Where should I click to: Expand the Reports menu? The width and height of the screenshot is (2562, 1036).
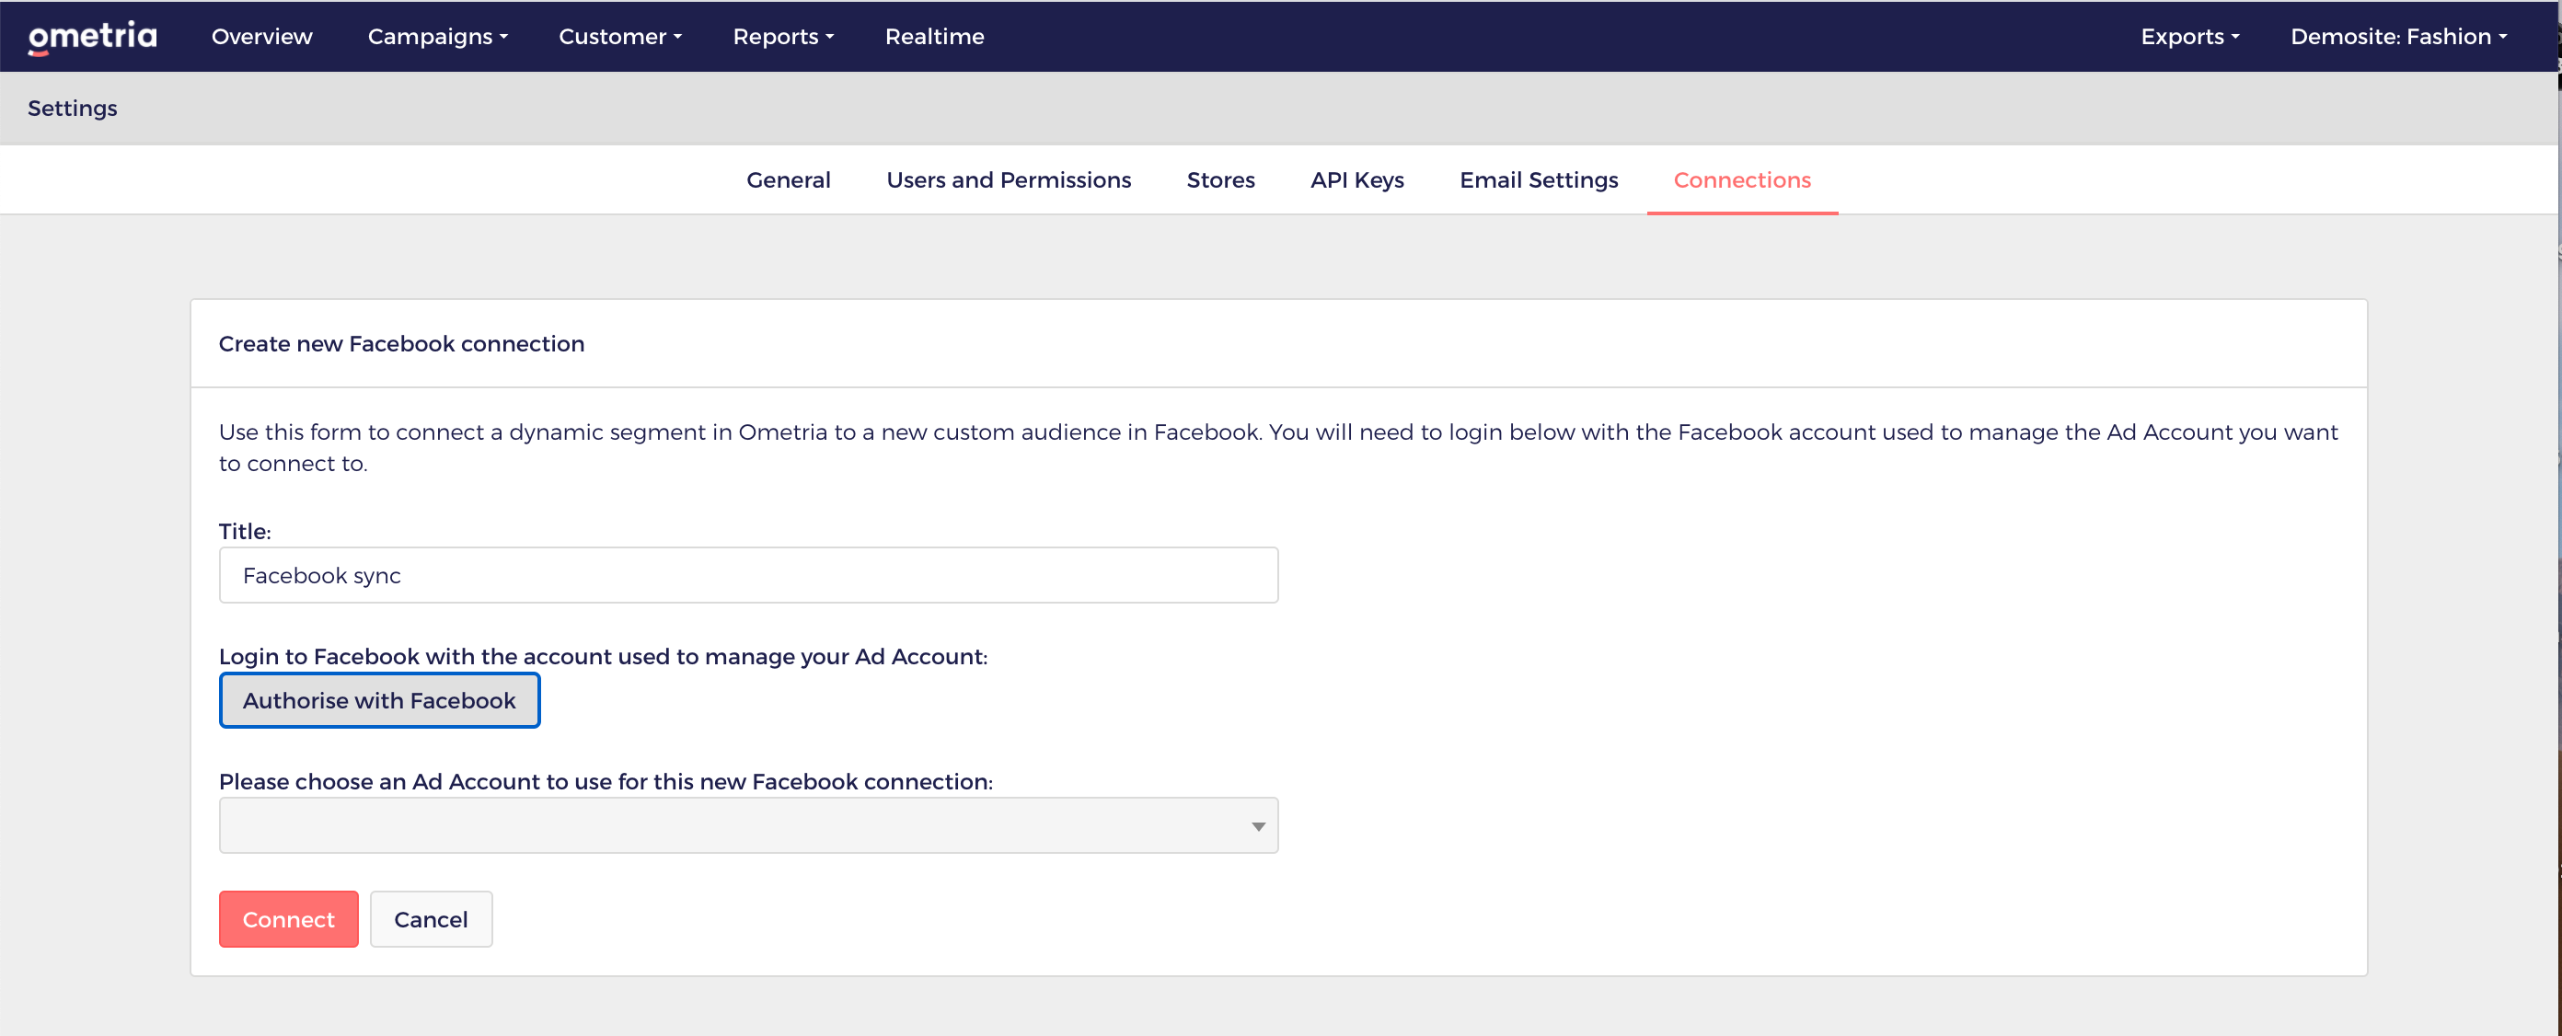pyautogui.click(x=783, y=37)
